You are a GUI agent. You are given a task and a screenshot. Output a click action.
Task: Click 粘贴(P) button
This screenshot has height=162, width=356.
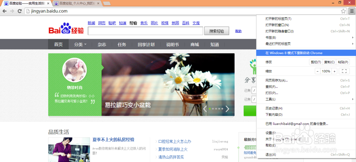tap(343, 62)
